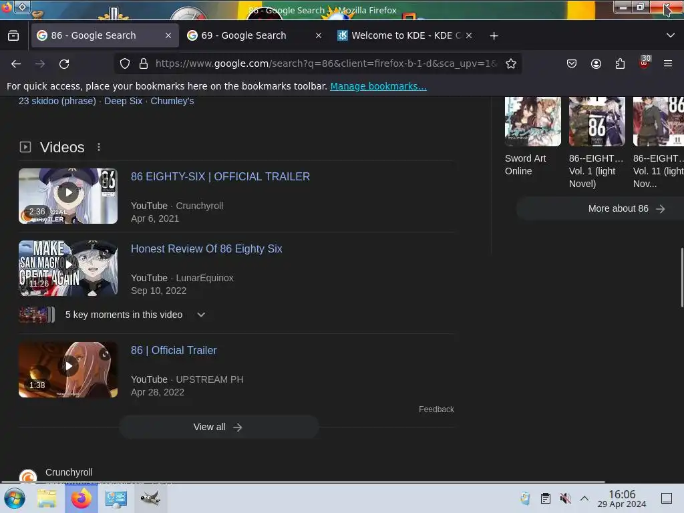Play the UPSTREAM PH trailer thumbnail
The height and width of the screenshot is (513, 684).
(68, 369)
